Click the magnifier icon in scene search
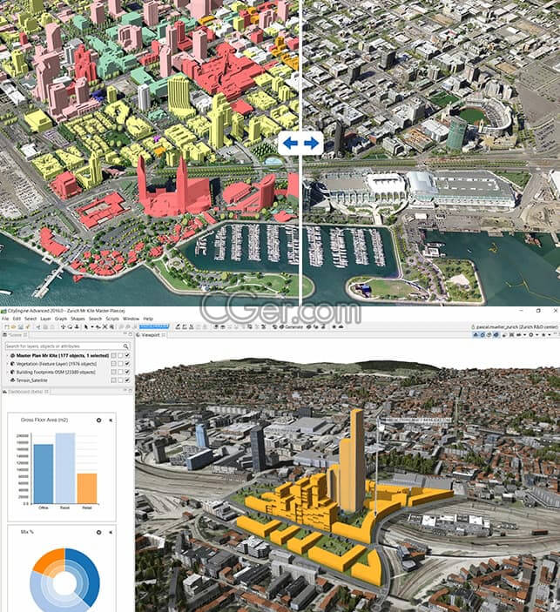 coord(127,346)
